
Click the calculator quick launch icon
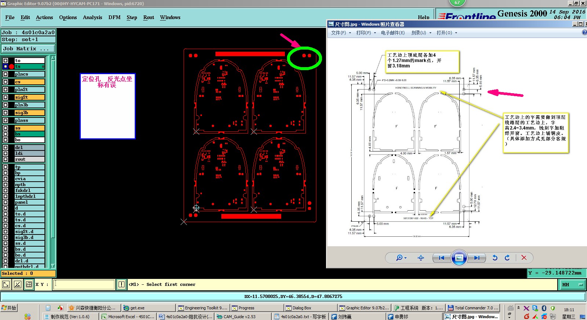(48, 308)
